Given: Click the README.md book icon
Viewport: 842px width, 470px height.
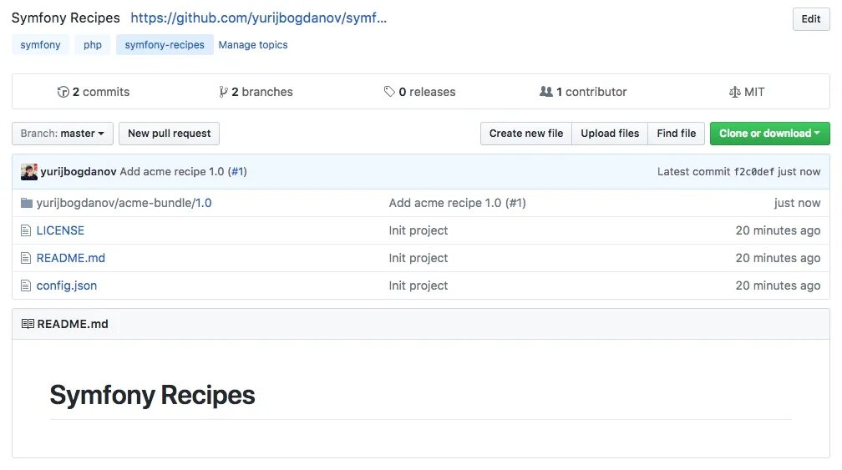Looking at the screenshot, I should click(28, 324).
